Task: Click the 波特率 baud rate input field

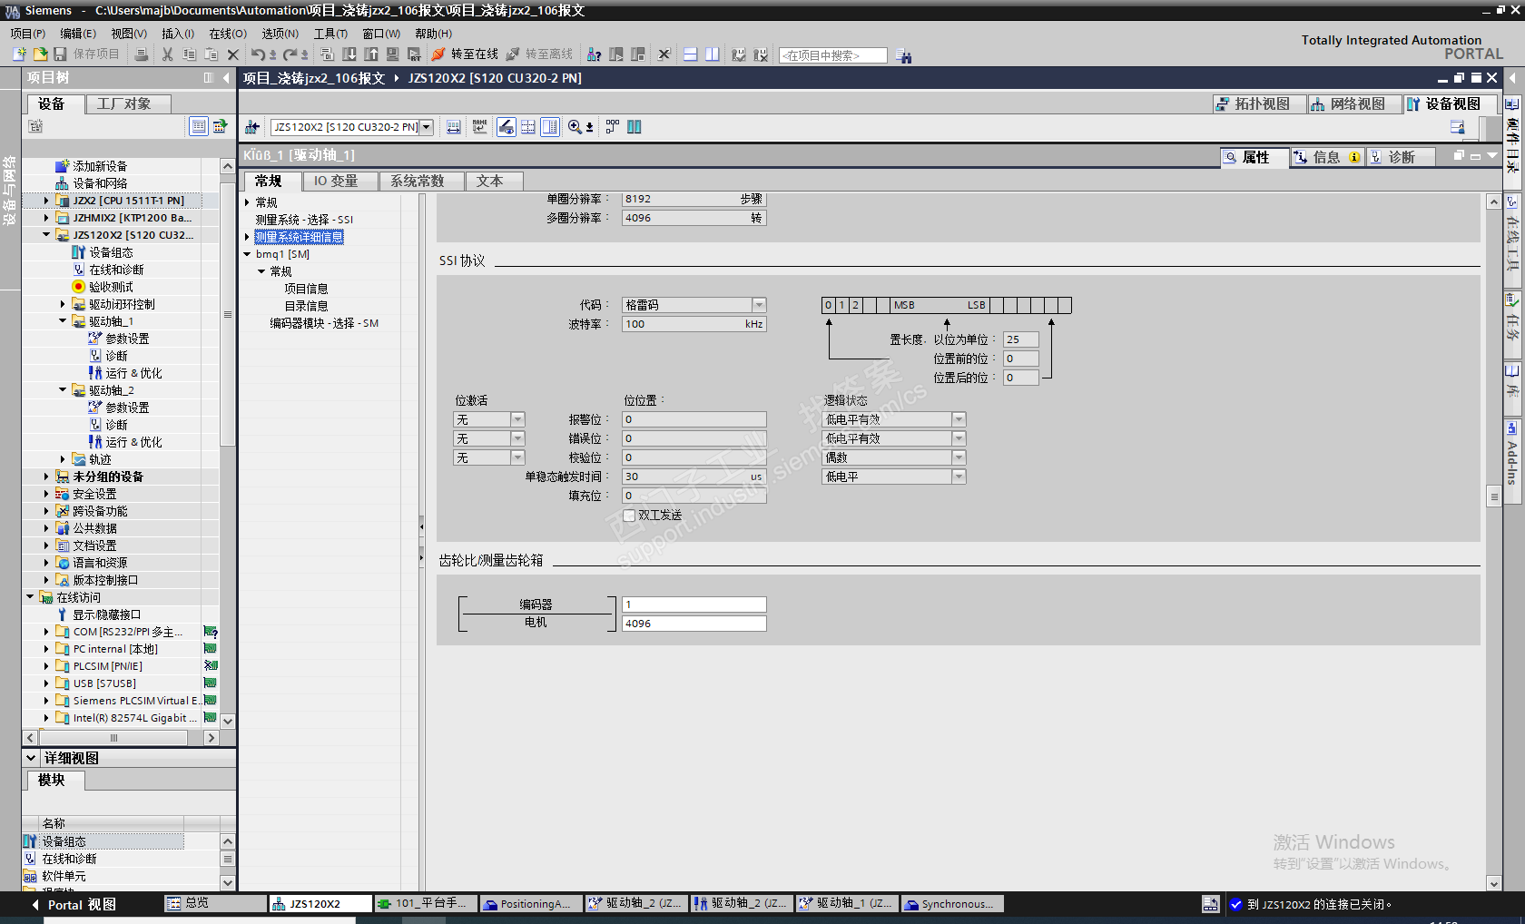Action: click(x=694, y=324)
